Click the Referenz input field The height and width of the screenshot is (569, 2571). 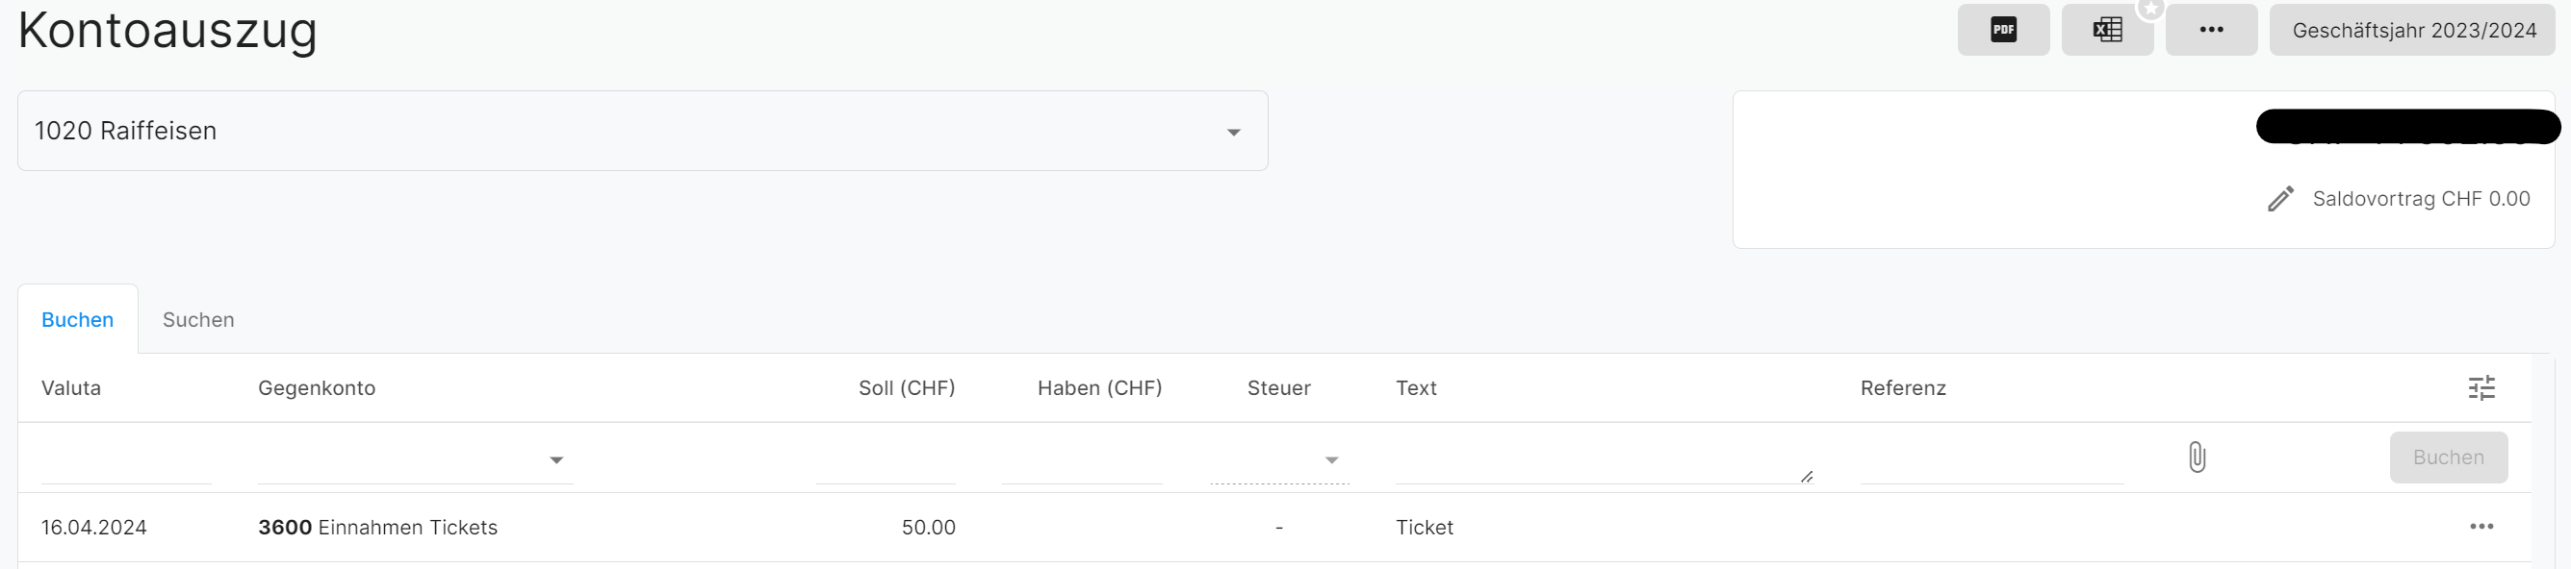pos(1991,462)
